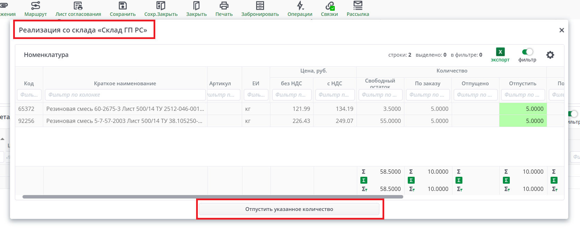Click the Рассылка mailing icon
The width and height of the screenshot is (580, 232).
tap(358, 6)
